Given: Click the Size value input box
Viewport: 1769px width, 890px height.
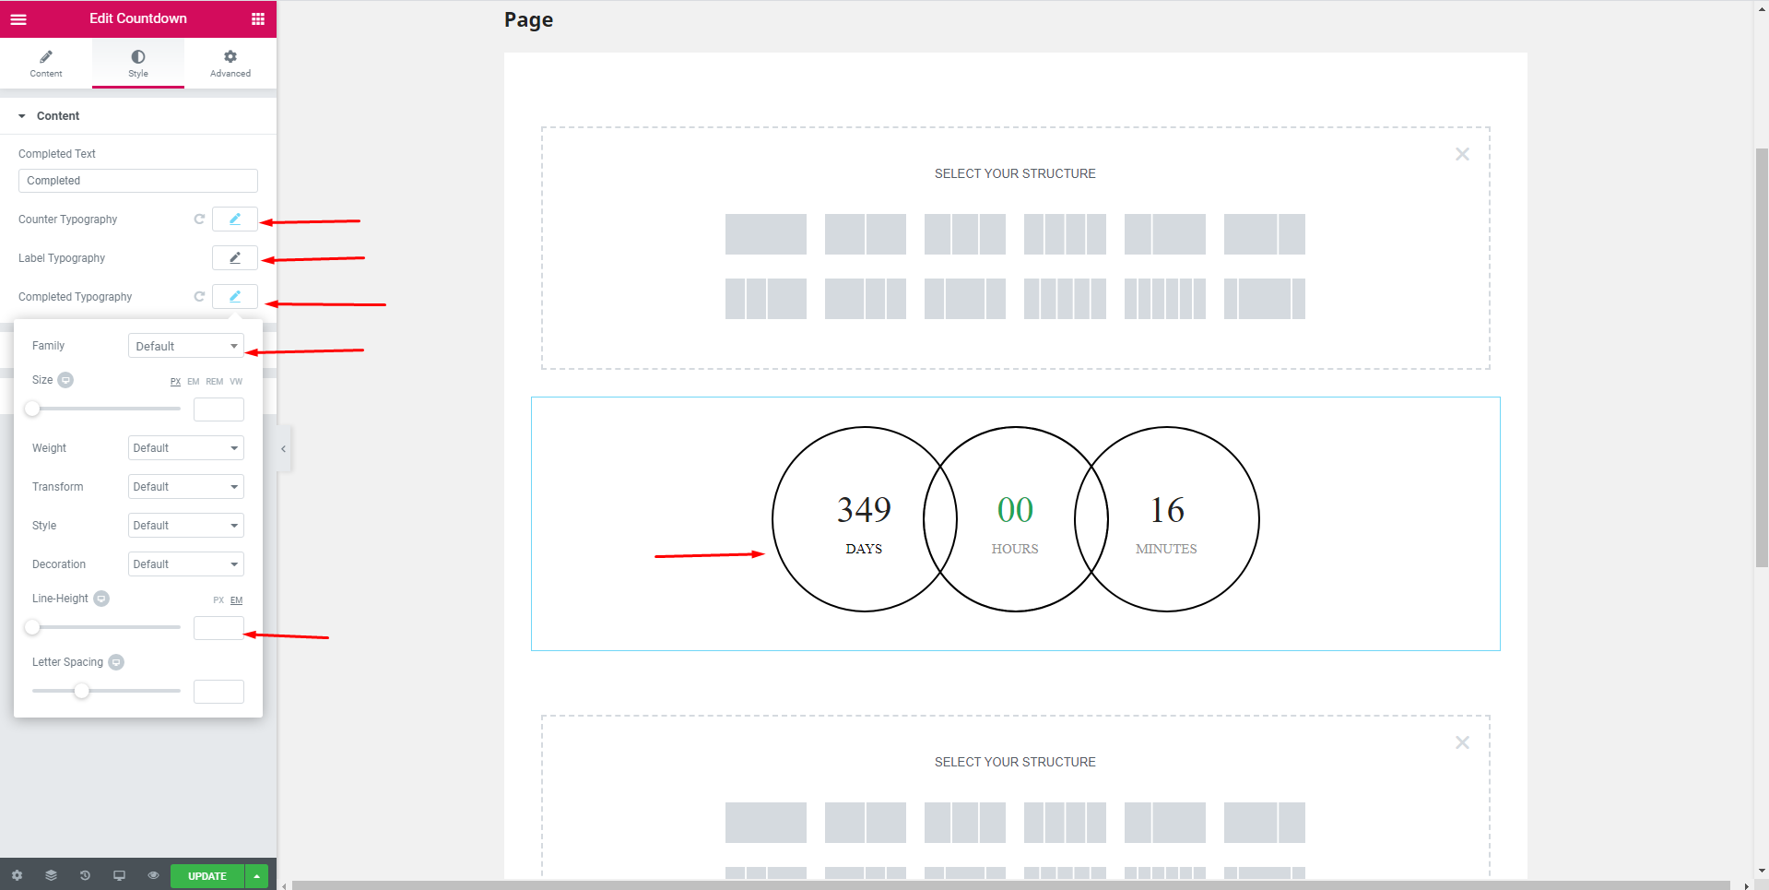Looking at the screenshot, I should tap(218, 409).
